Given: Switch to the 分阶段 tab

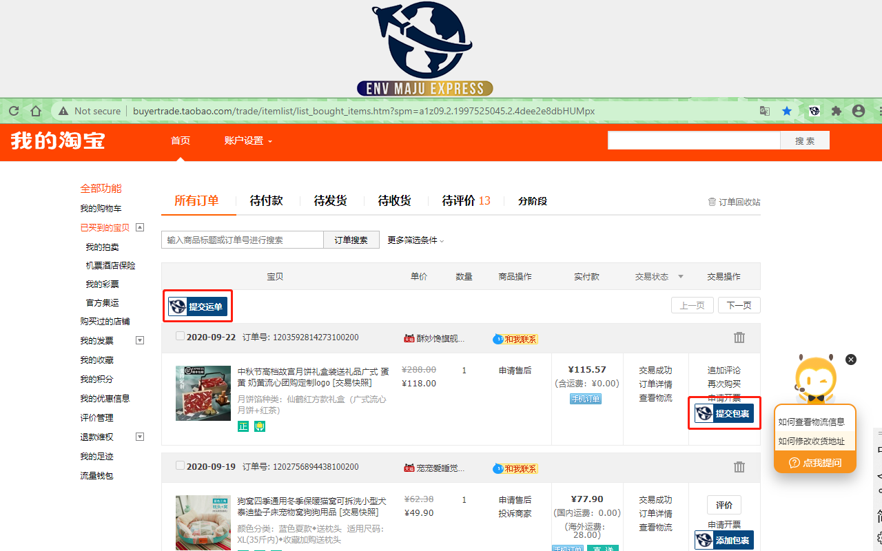Looking at the screenshot, I should click(533, 201).
